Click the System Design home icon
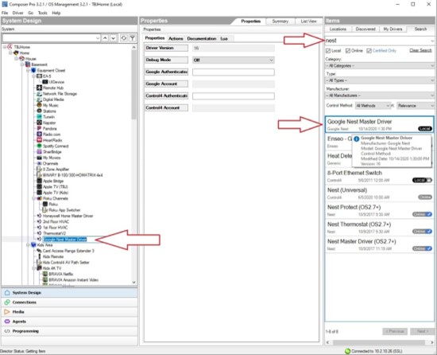This screenshot has height=355, width=437. point(7,292)
